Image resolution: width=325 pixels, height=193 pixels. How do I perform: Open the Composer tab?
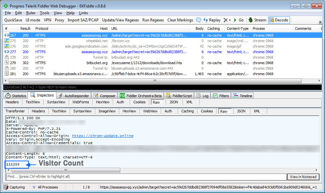104,96
